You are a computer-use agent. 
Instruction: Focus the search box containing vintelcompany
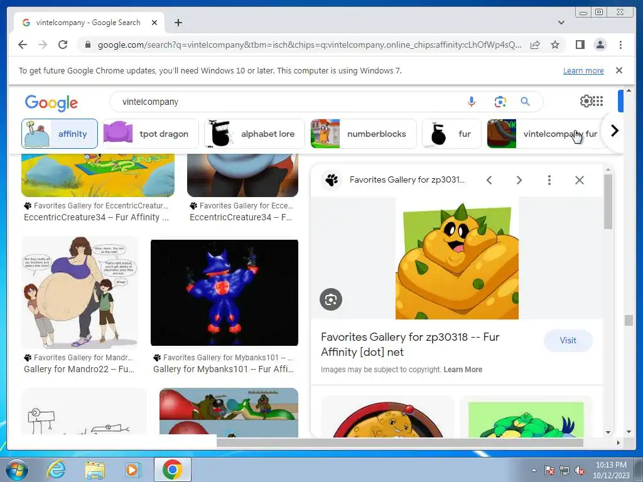click(287, 102)
